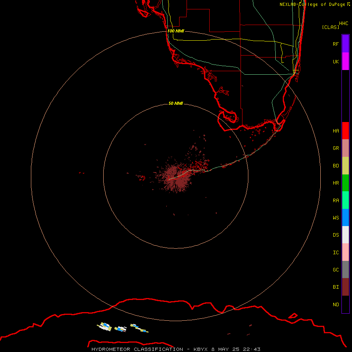The image size is (352, 352).
Task: Click the magenta UK legend color swatch
Action: pyautogui.click(x=345, y=61)
